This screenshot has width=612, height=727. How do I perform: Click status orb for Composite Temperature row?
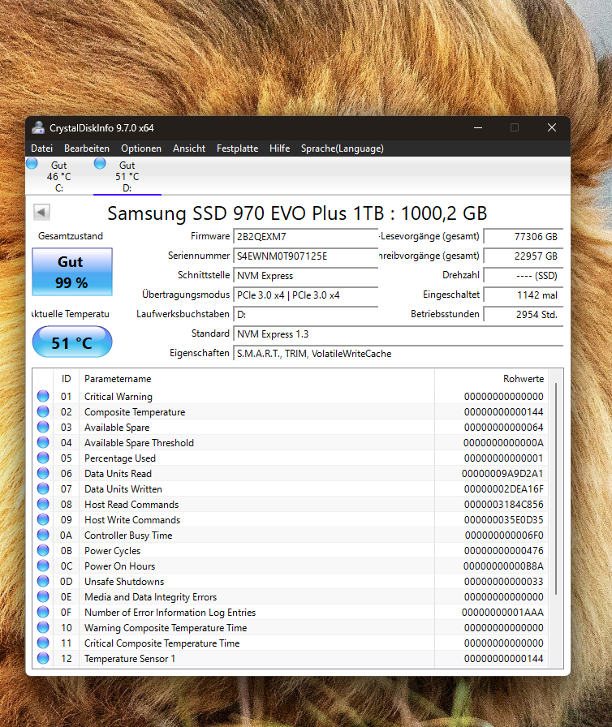point(43,411)
